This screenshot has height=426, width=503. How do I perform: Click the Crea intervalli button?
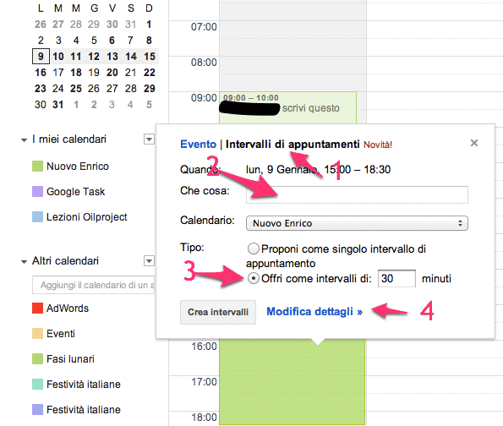pos(218,312)
